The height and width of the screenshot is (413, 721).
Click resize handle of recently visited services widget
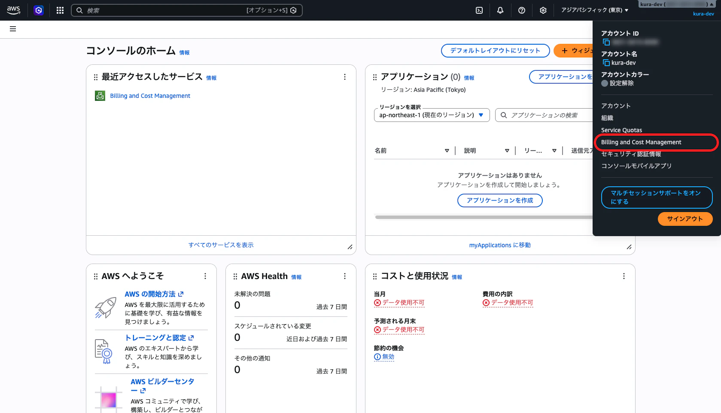[x=350, y=247]
